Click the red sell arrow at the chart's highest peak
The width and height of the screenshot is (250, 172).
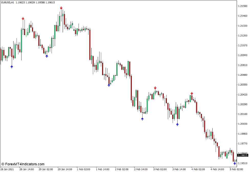61,8
